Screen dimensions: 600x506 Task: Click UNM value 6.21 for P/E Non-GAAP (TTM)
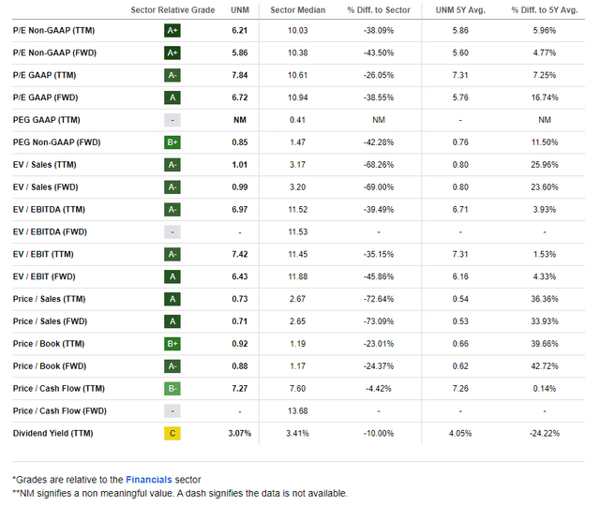click(240, 31)
